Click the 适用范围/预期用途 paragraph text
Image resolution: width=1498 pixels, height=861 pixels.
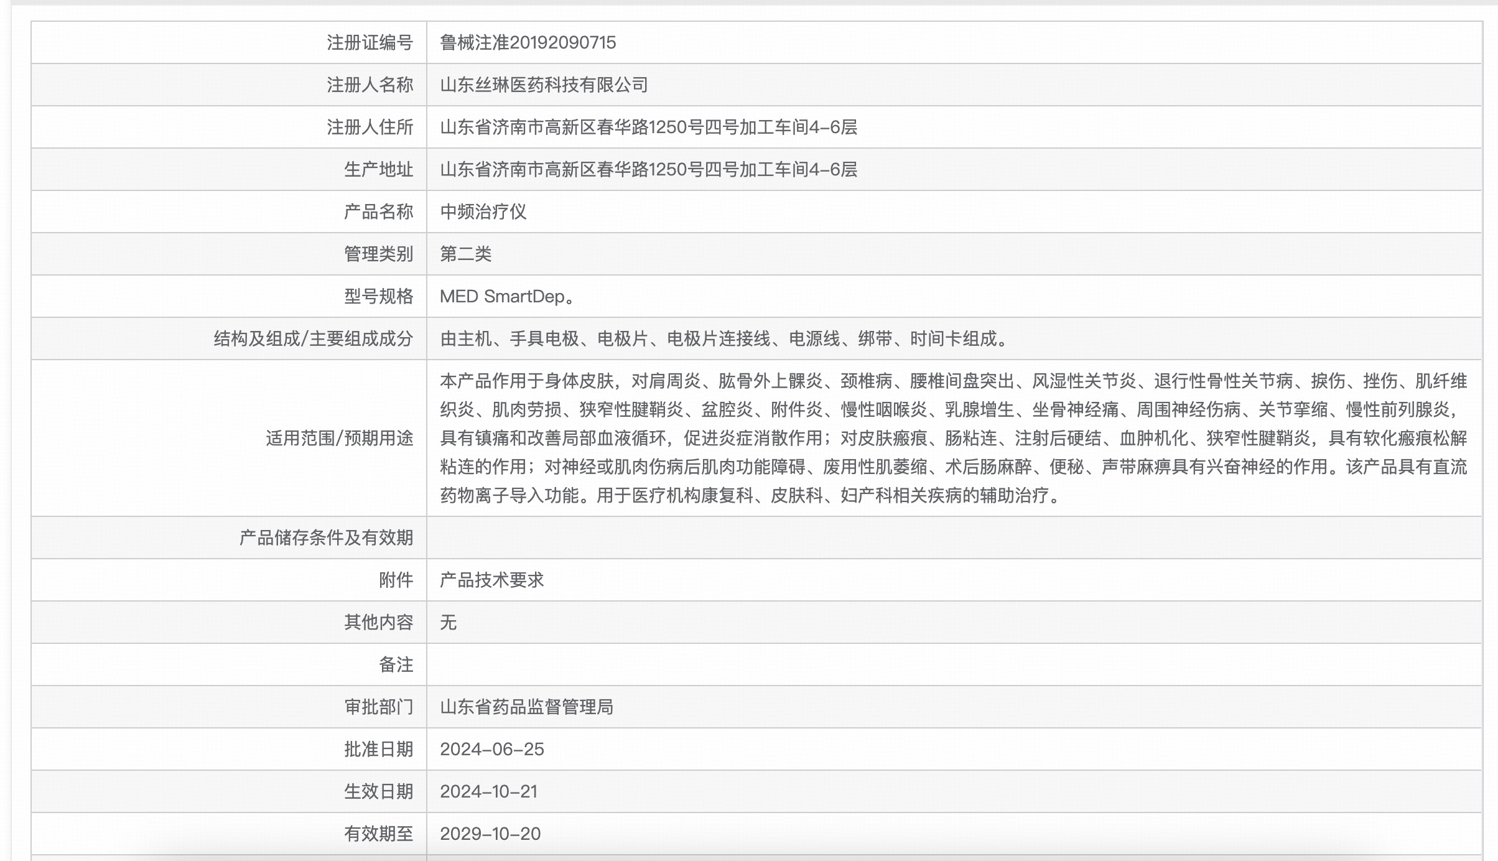953,438
